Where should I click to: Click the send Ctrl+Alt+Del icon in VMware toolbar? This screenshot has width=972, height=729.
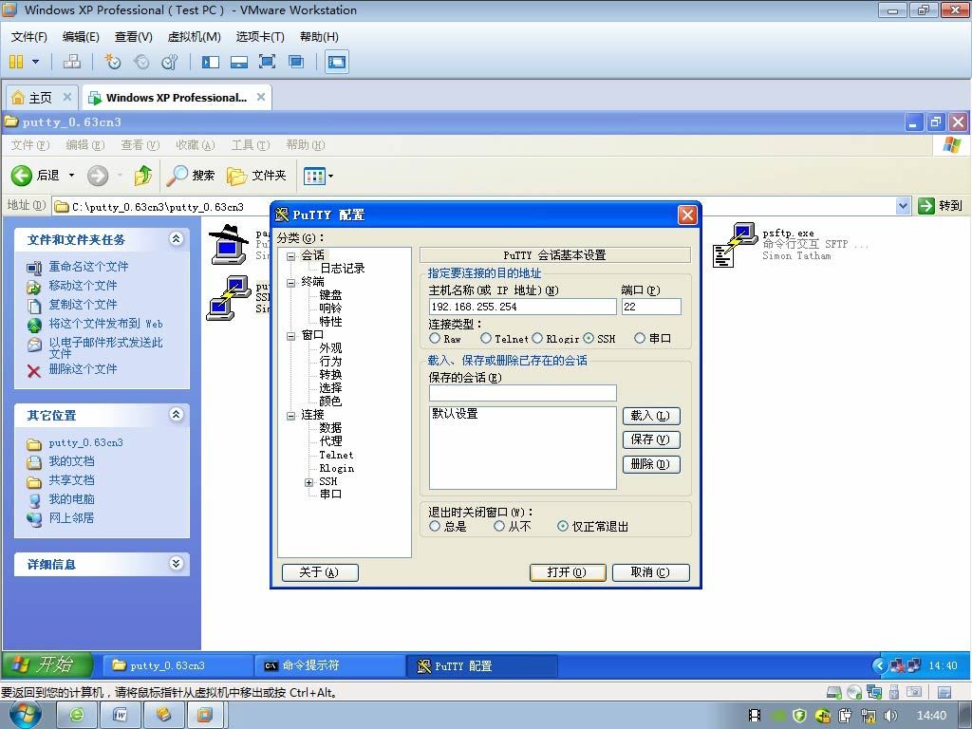tap(72, 62)
